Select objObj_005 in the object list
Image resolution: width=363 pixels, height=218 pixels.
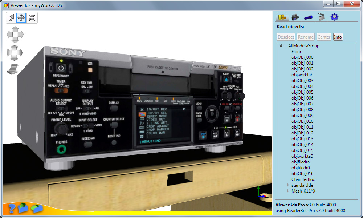(302, 92)
